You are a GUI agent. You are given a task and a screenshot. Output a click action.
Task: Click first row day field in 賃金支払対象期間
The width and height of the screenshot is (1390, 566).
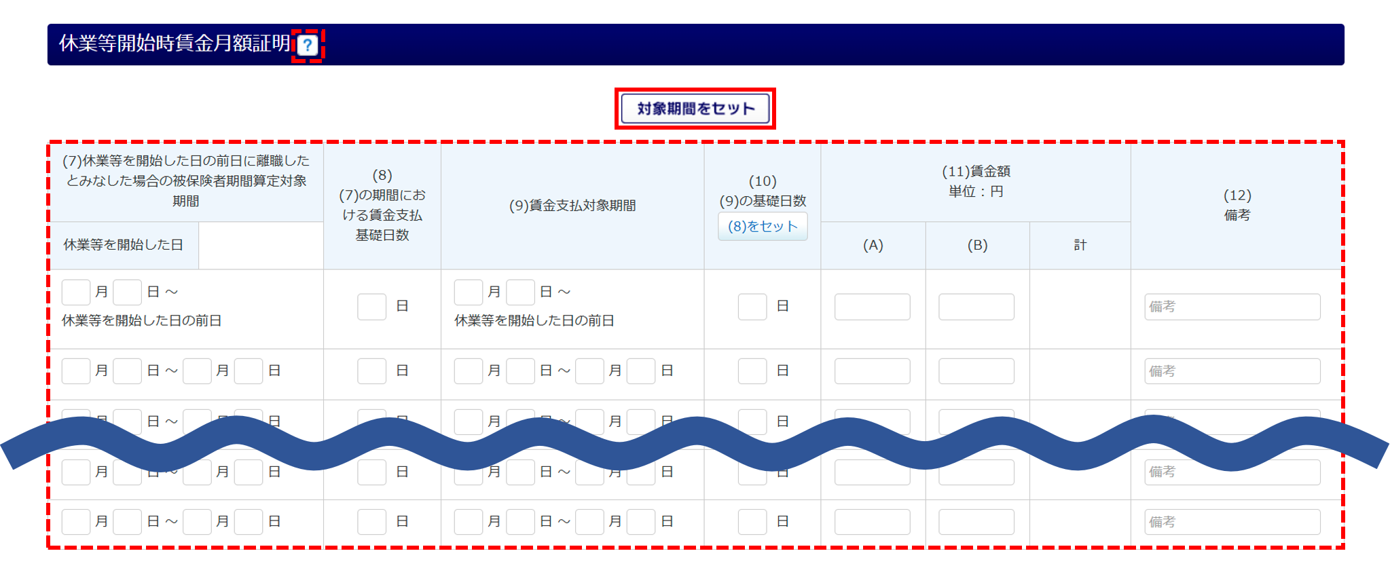click(520, 293)
